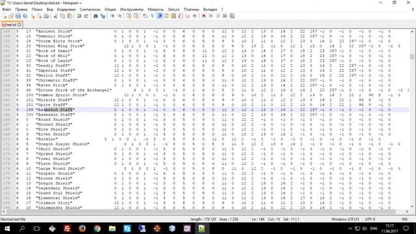The image size is (416, 234).
Task: Click the horizontal scrollbar right arrow
Action: [x=407, y=211]
